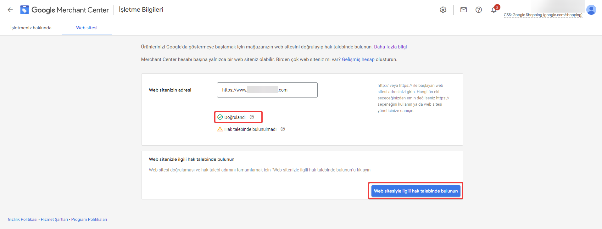Open the account avatar menu
The height and width of the screenshot is (229, 602).
[x=591, y=10]
